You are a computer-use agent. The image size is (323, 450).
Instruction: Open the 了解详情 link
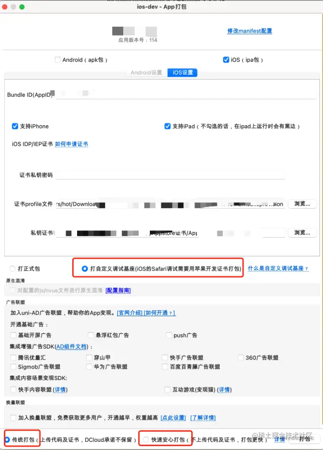tap(203, 418)
